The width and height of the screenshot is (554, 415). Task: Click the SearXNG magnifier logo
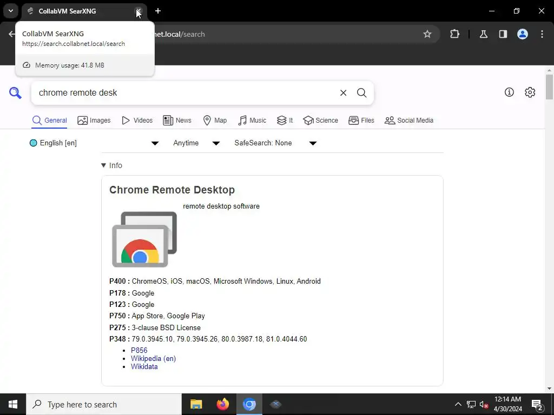[x=15, y=93]
